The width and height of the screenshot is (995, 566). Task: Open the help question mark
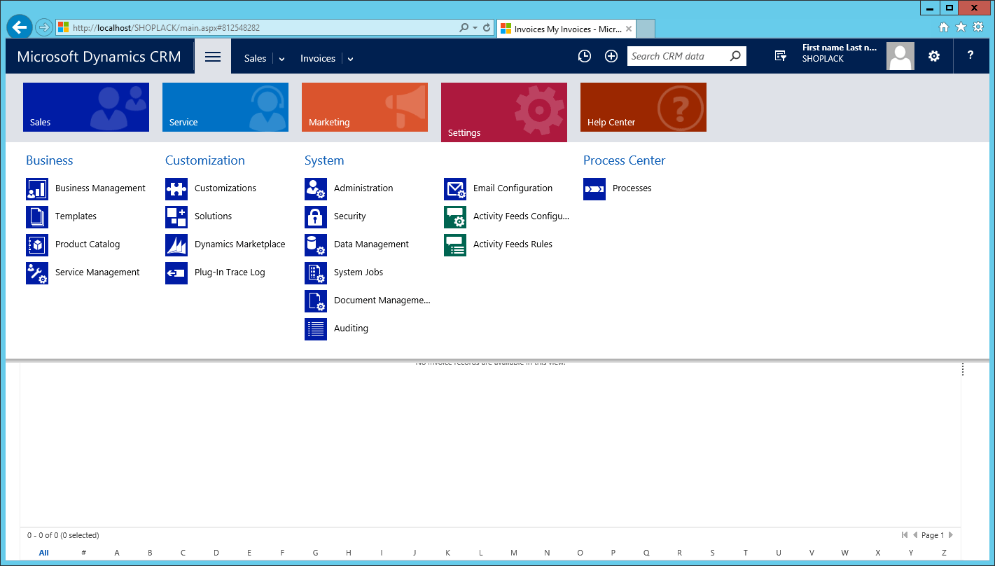coord(970,55)
